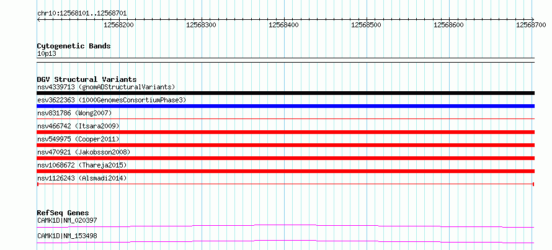The width and height of the screenshot is (552, 250).
Task: Click the red nsv470921 variant bar
Action: [x=285, y=158]
